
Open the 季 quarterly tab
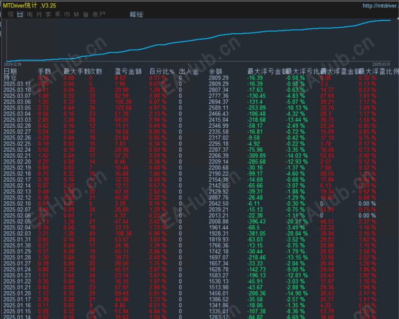point(48,14)
